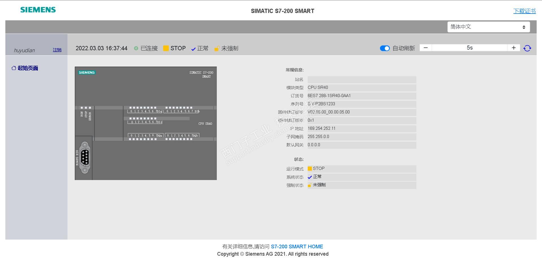Screen dimensions: 542x263
Task: Click the hardware revision value 0x1
Action: pyautogui.click(x=311, y=120)
